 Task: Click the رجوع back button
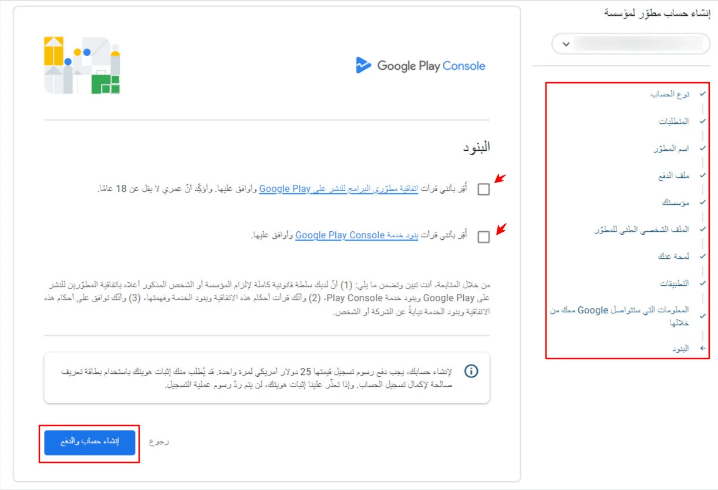[x=159, y=441]
